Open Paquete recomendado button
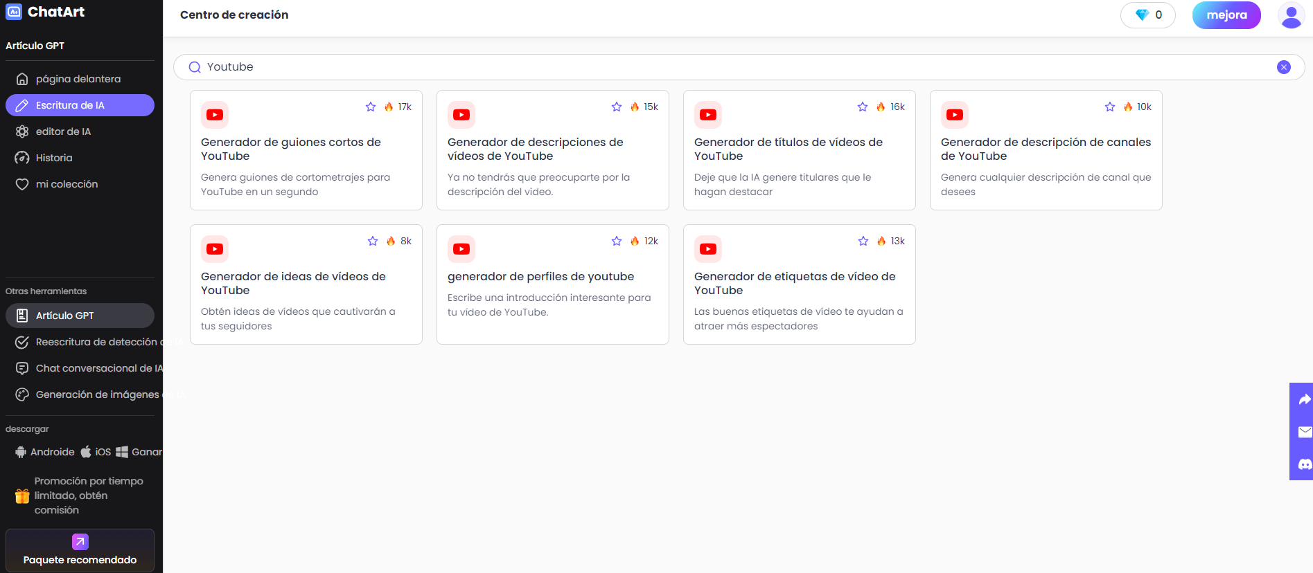This screenshot has width=1313, height=573. [x=80, y=551]
